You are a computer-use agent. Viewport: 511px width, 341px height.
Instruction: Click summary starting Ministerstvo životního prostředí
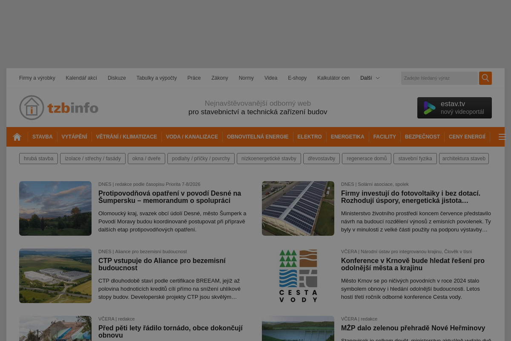(416, 221)
